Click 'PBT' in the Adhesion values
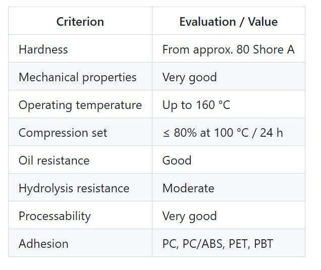Viewport: 321px width, 270px height. click(x=263, y=244)
